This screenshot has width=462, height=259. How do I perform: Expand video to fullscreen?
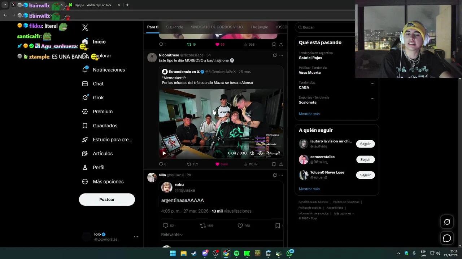point(278,153)
